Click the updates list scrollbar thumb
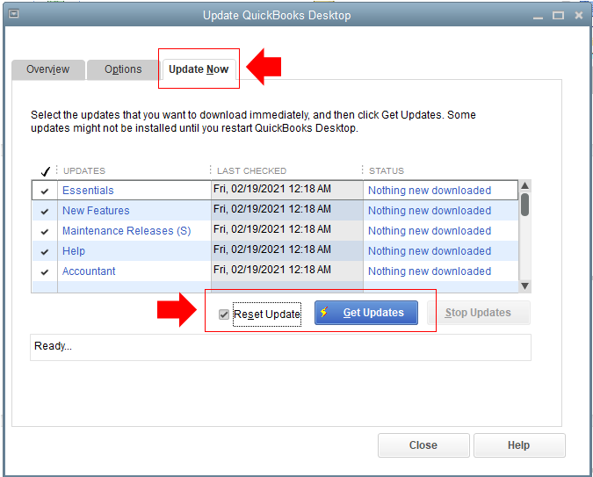Viewport: 593px width, 477px height. pos(525,205)
